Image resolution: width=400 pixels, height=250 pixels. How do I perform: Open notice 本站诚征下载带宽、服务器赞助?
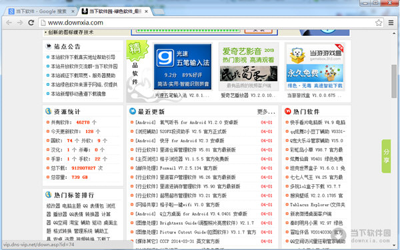pos(83,76)
